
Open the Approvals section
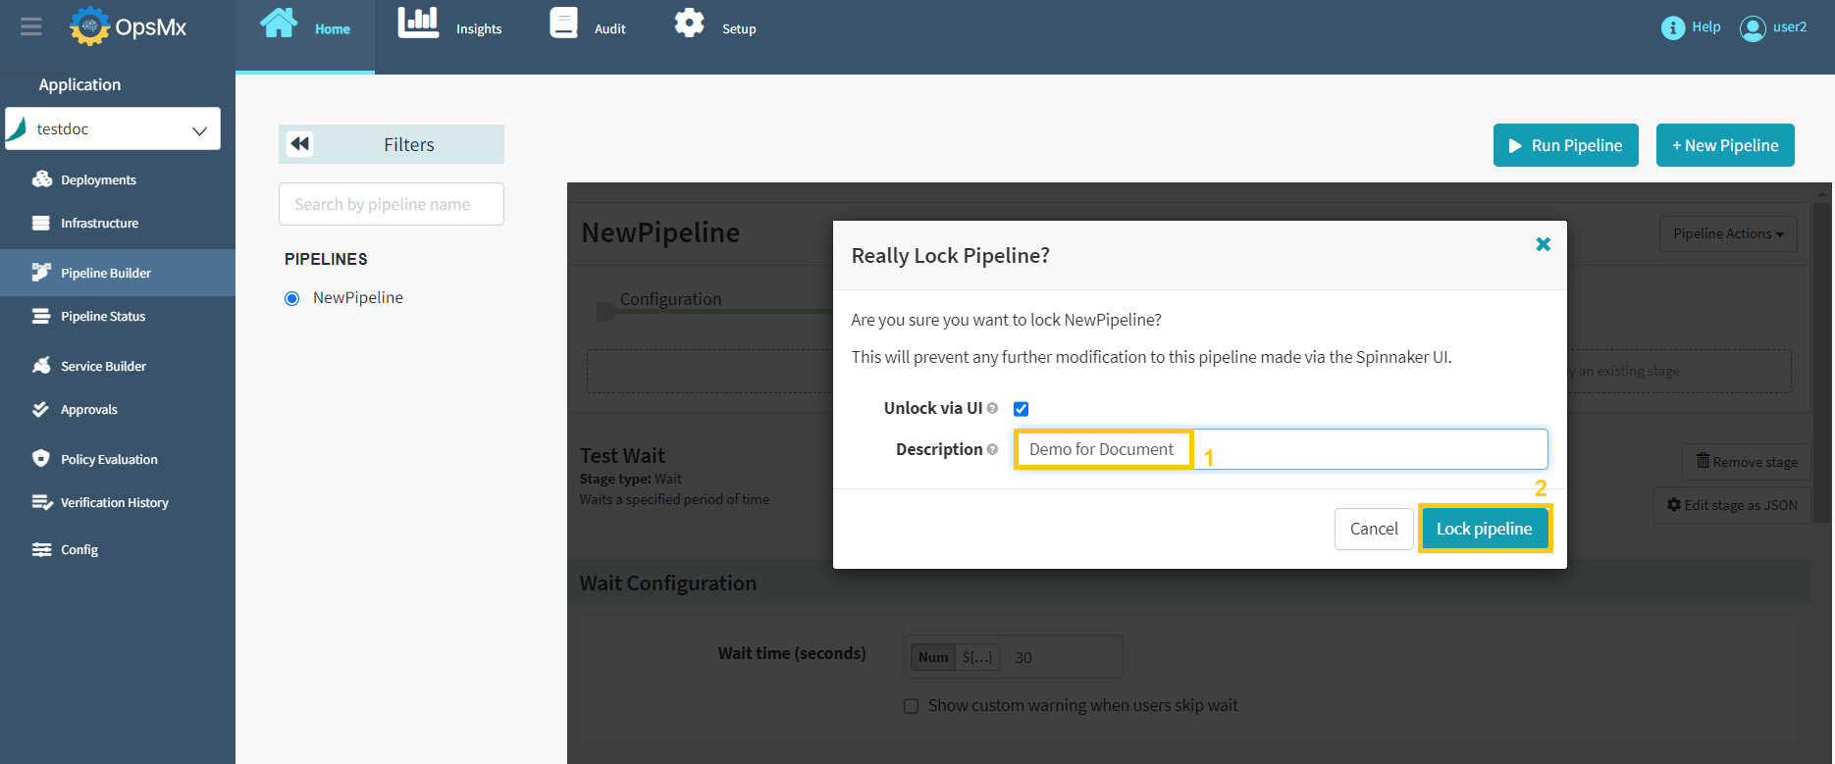click(90, 409)
